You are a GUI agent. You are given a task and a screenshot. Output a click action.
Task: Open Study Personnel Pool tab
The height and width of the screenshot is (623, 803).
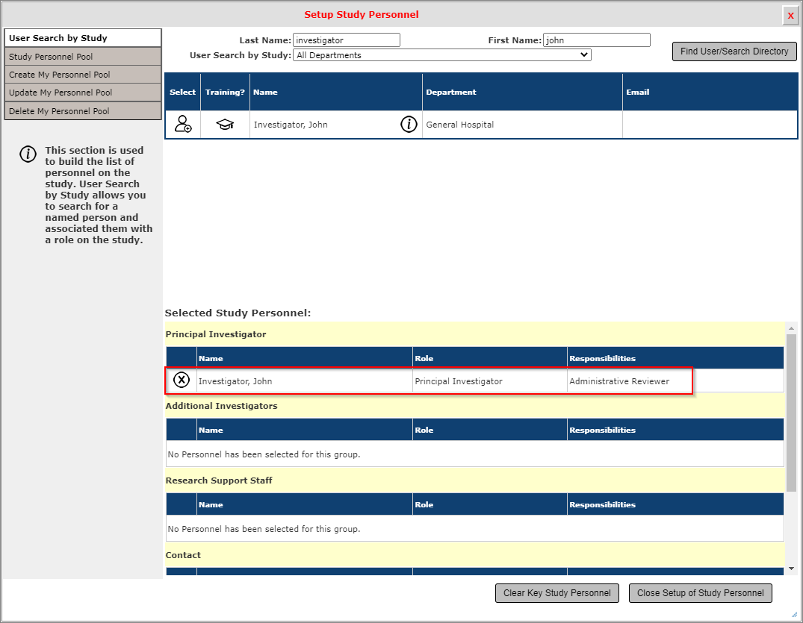83,56
